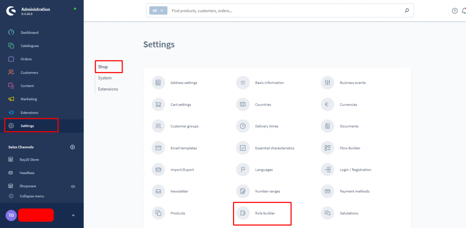Screen dimensions: 466x228
Task: Toggle Shopware sales channel visibility eye
Action: 73,186
